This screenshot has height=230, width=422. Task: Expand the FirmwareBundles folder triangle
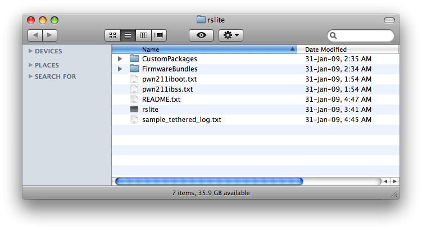[120, 69]
